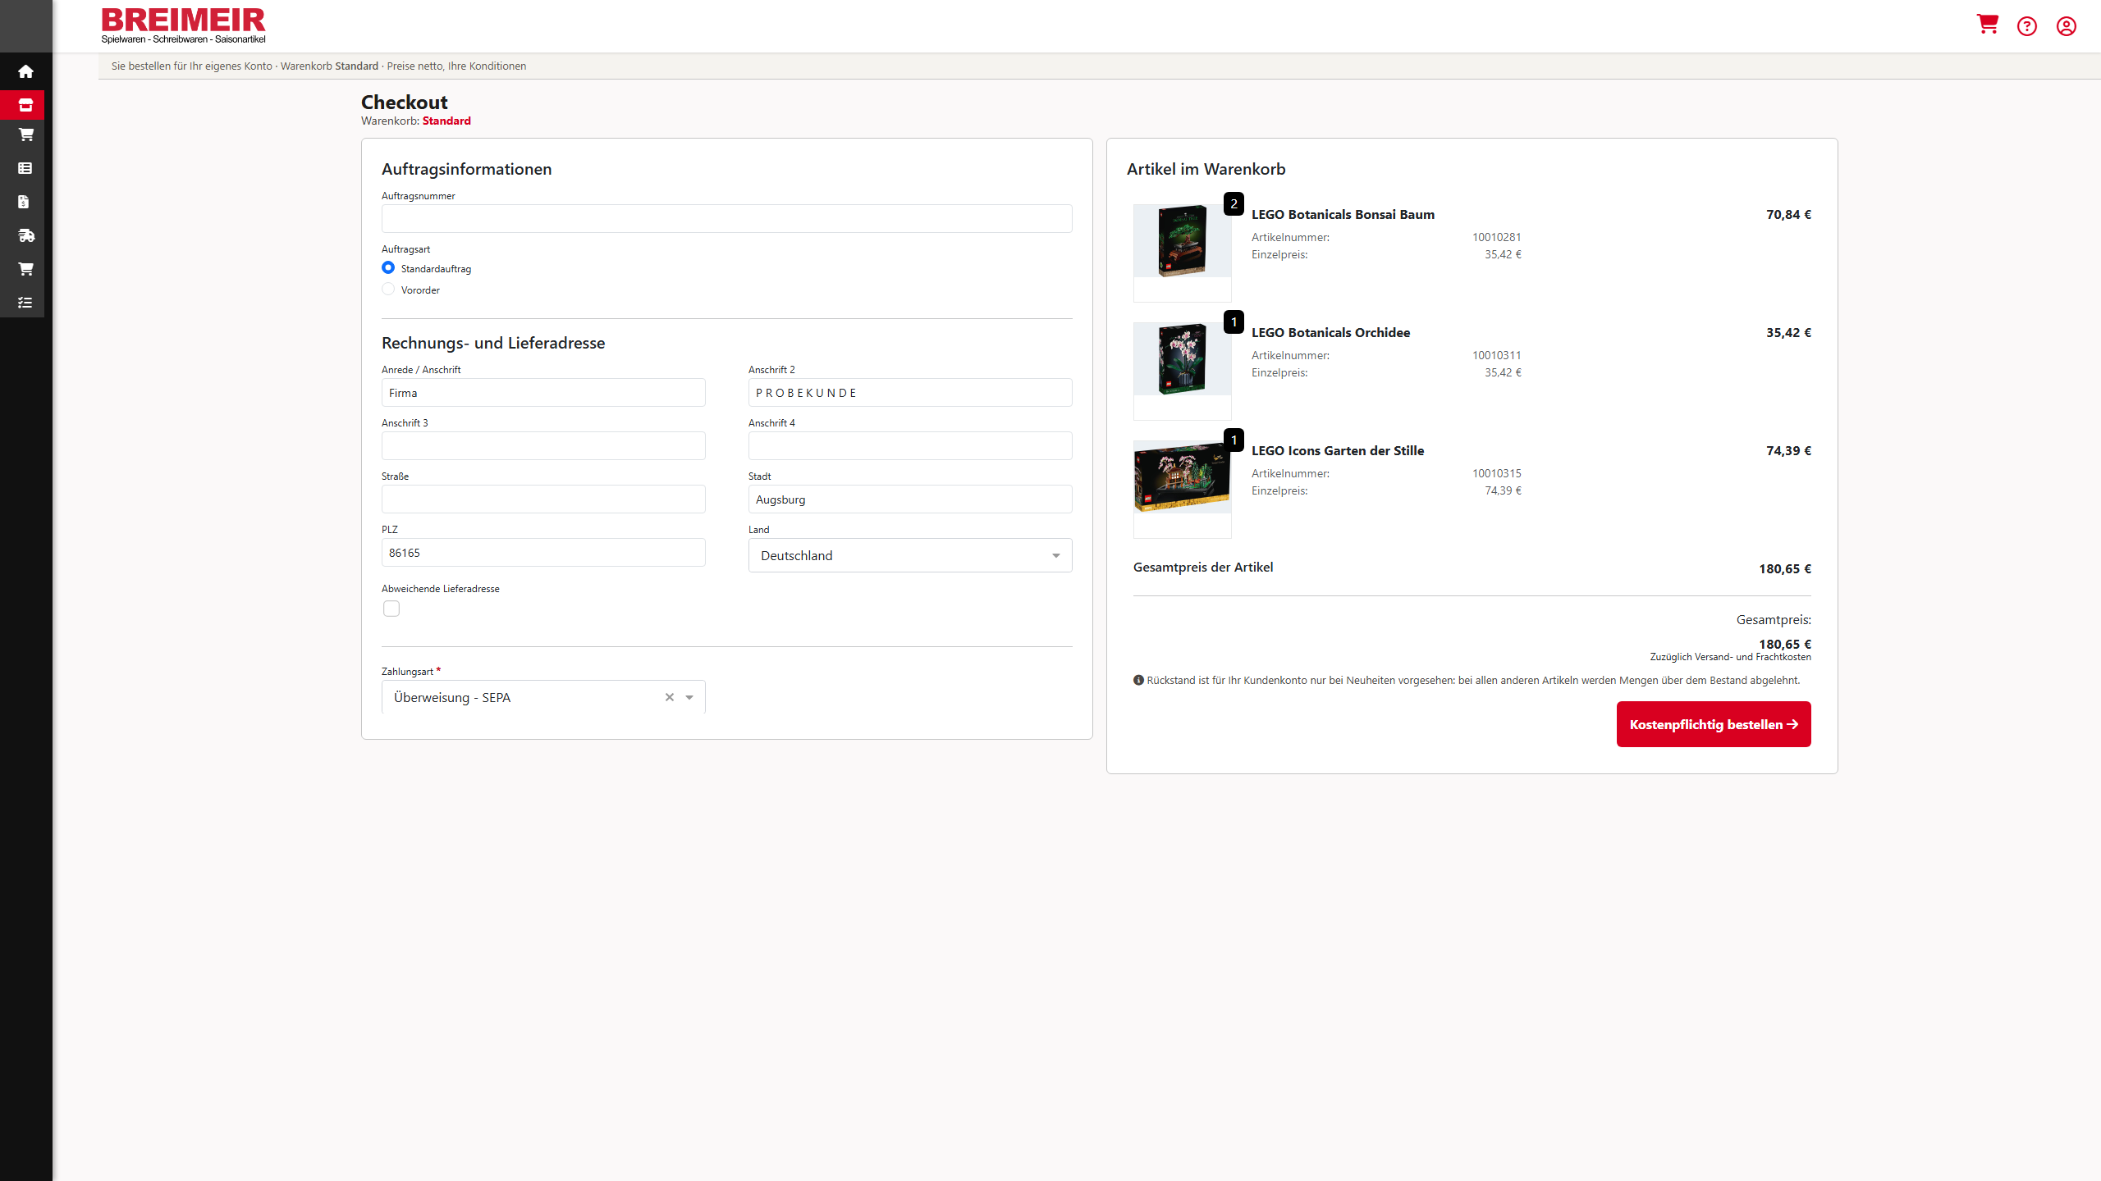2101x1181 pixels.
Task: Click Kostenpflichtig bestellen button
Action: [x=1714, y=724]
